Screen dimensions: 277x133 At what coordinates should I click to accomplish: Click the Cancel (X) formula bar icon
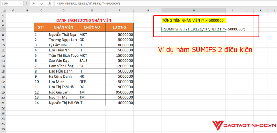pos(34,3)
